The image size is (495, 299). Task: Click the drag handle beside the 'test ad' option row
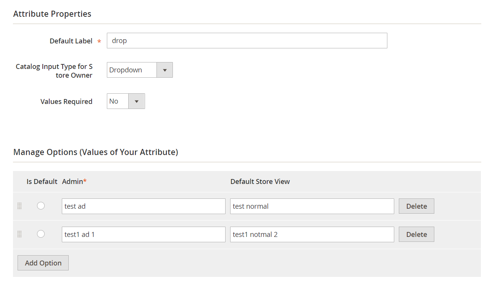[x=19, y=206]
